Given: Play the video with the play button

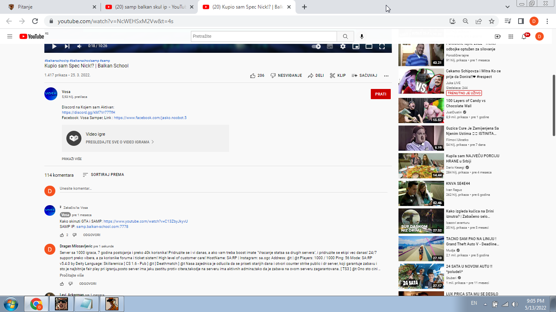Looking at the screenshot, I should click(54, 46).
